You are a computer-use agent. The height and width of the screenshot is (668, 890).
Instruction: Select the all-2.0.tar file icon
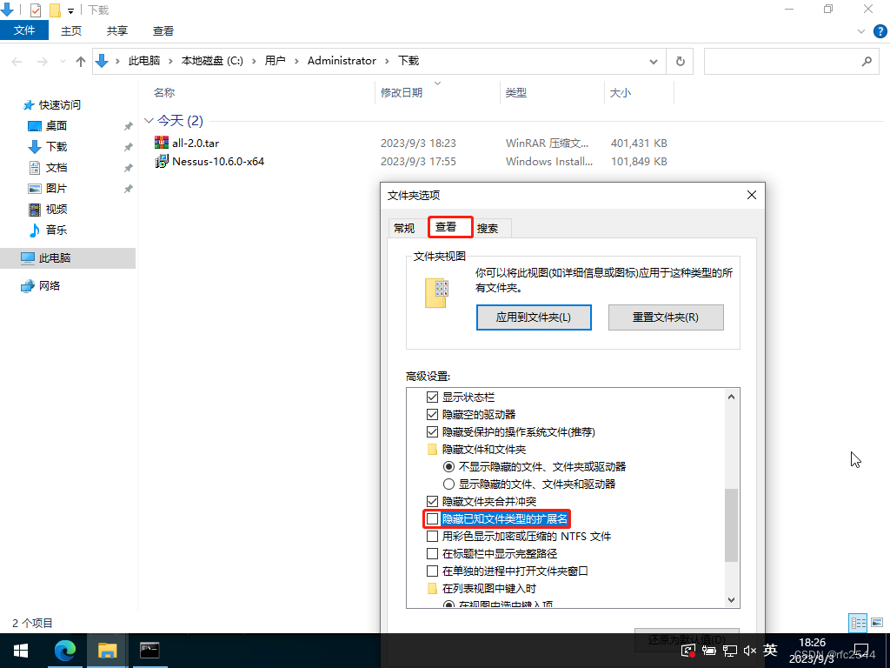click(161, 143)
